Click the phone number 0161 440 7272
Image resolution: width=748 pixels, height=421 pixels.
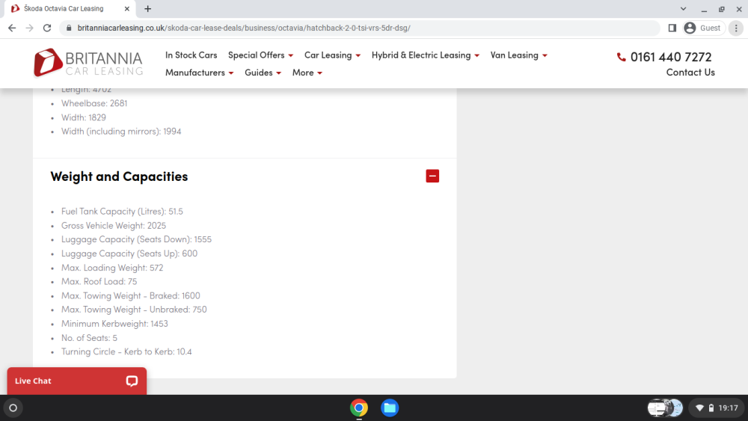coord(671,57)
